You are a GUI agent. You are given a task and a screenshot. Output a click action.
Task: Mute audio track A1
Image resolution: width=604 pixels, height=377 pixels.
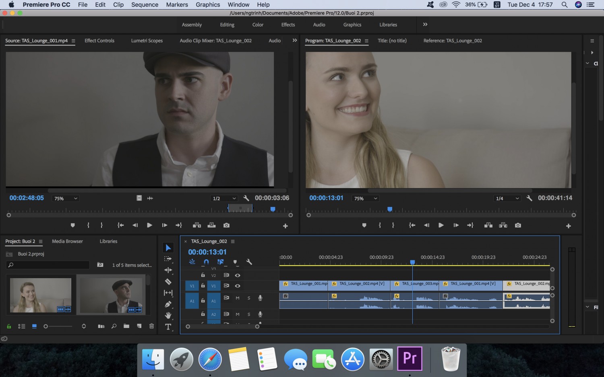(238, 298)
